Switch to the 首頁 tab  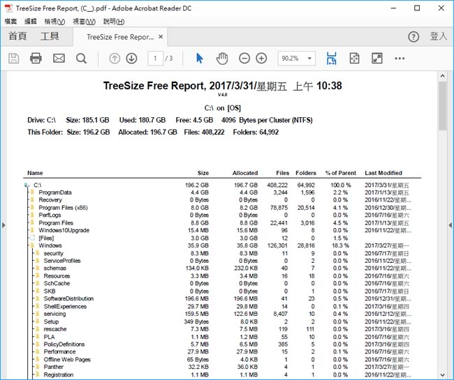coord(17,36)
